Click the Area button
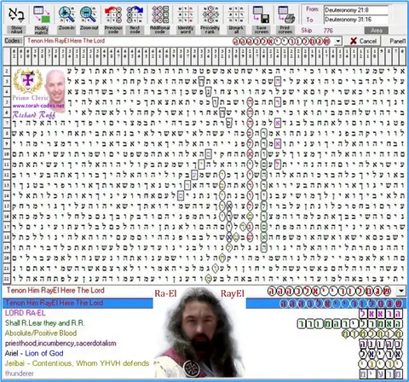The image size is (409, 382). 377,31
